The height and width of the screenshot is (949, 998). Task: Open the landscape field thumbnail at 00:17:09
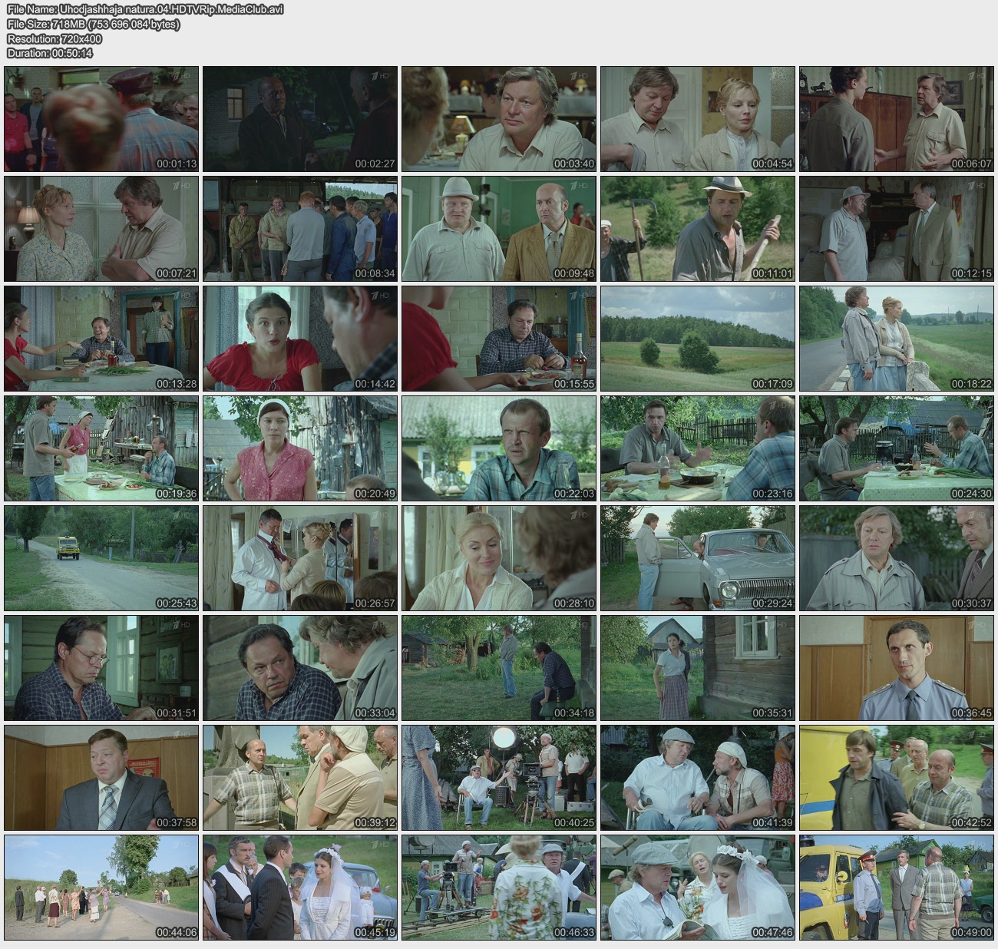point(698,339)
